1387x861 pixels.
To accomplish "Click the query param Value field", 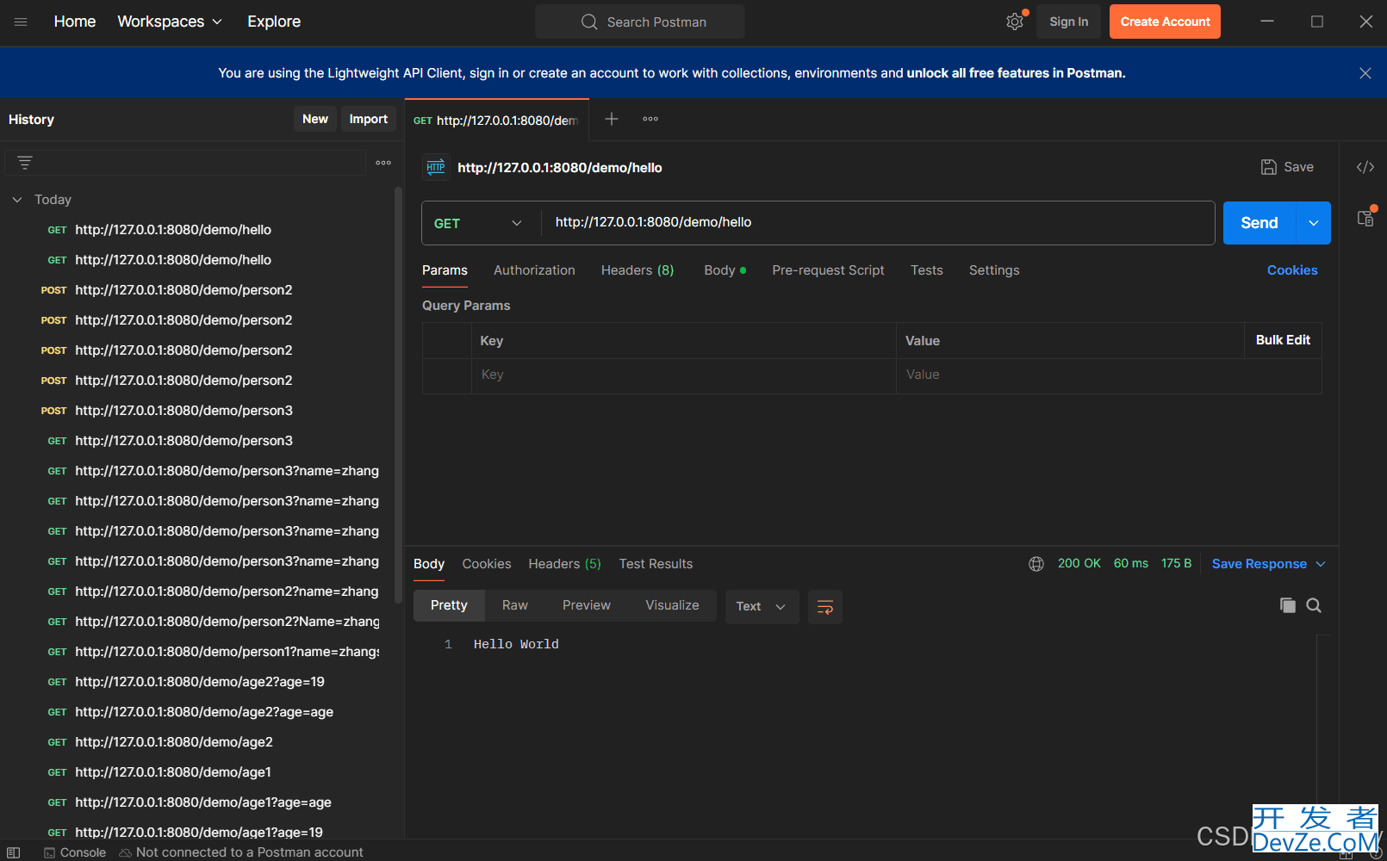I will coord(1109,375).
